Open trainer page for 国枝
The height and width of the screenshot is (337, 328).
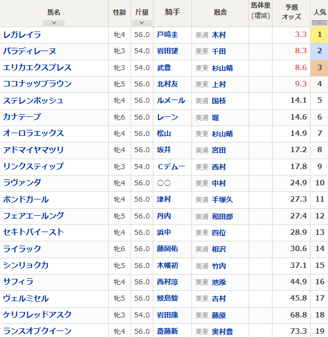219,101
